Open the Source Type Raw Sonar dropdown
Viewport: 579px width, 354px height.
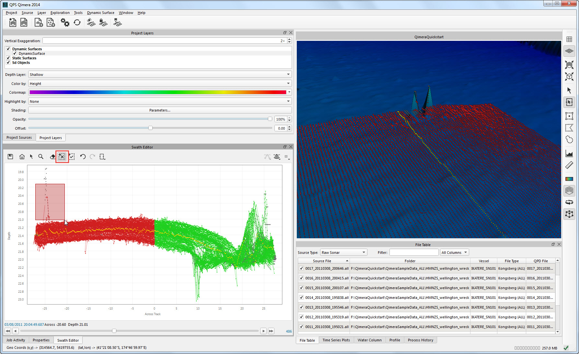point(343,253)
